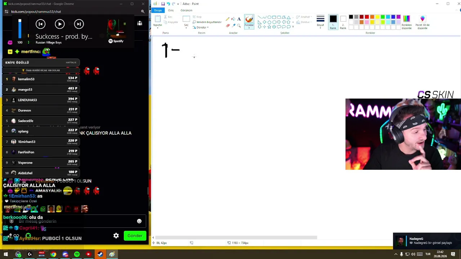This screenshot has height=259, width=461.
Task: Activate the Color picker eyedropper
Action: pyautogui.click(x=233, y=26)
